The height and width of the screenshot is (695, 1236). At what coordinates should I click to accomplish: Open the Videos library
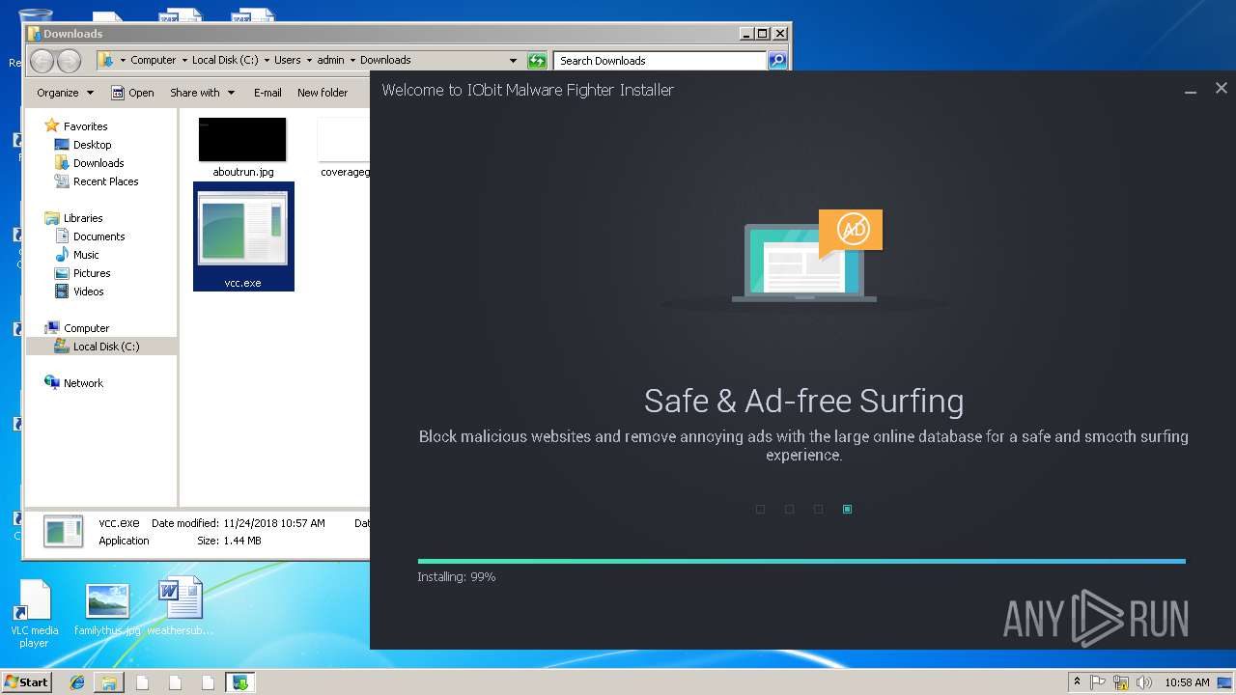click(x=88, y=292)
